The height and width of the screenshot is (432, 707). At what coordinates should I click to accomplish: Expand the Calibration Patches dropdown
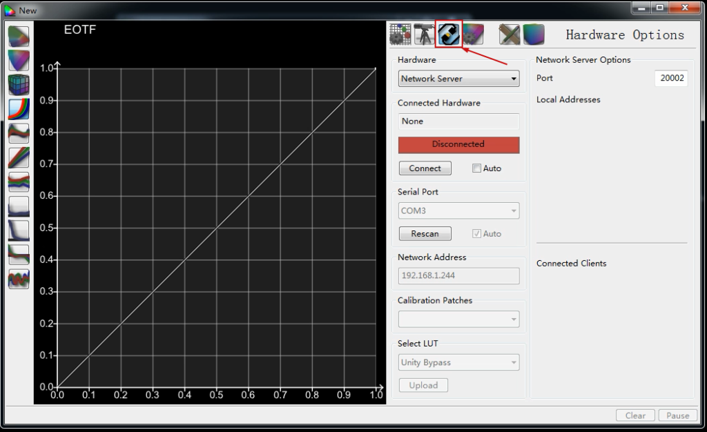click(458, 320)
